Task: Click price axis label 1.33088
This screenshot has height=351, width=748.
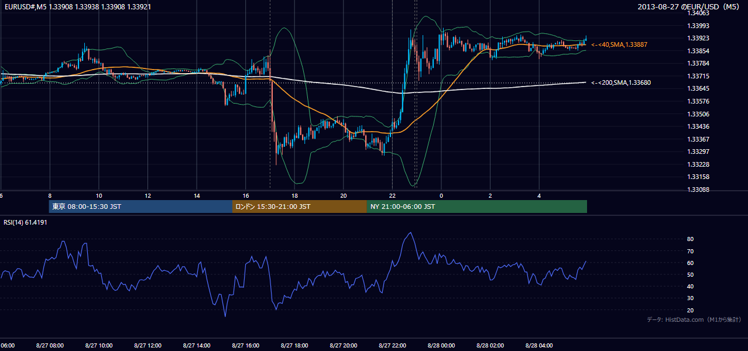Action: pyautogui.click(x=698, y=190)
